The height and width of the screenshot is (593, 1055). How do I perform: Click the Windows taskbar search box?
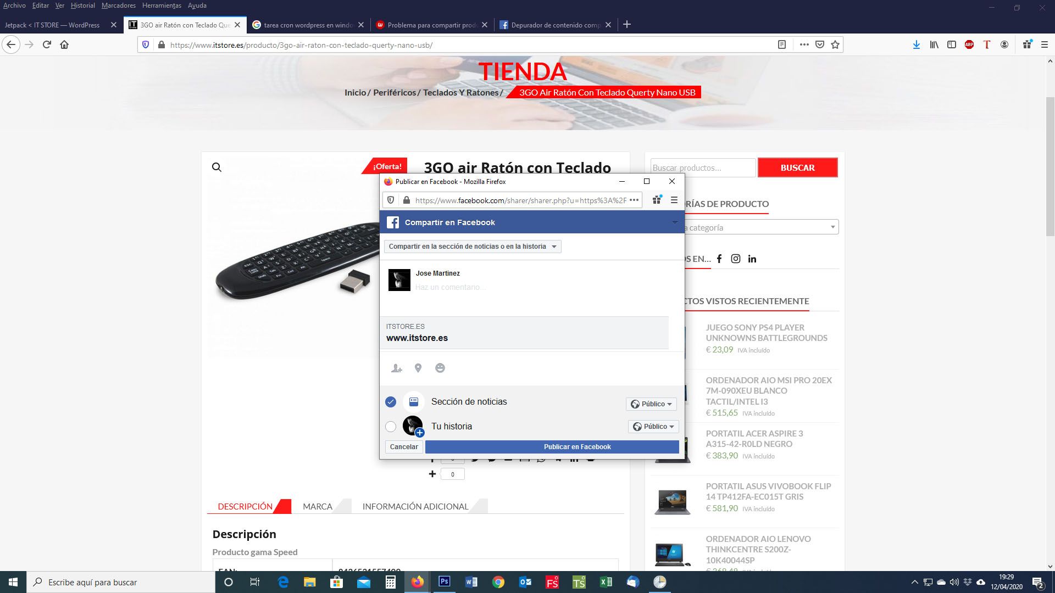(121, 582)
